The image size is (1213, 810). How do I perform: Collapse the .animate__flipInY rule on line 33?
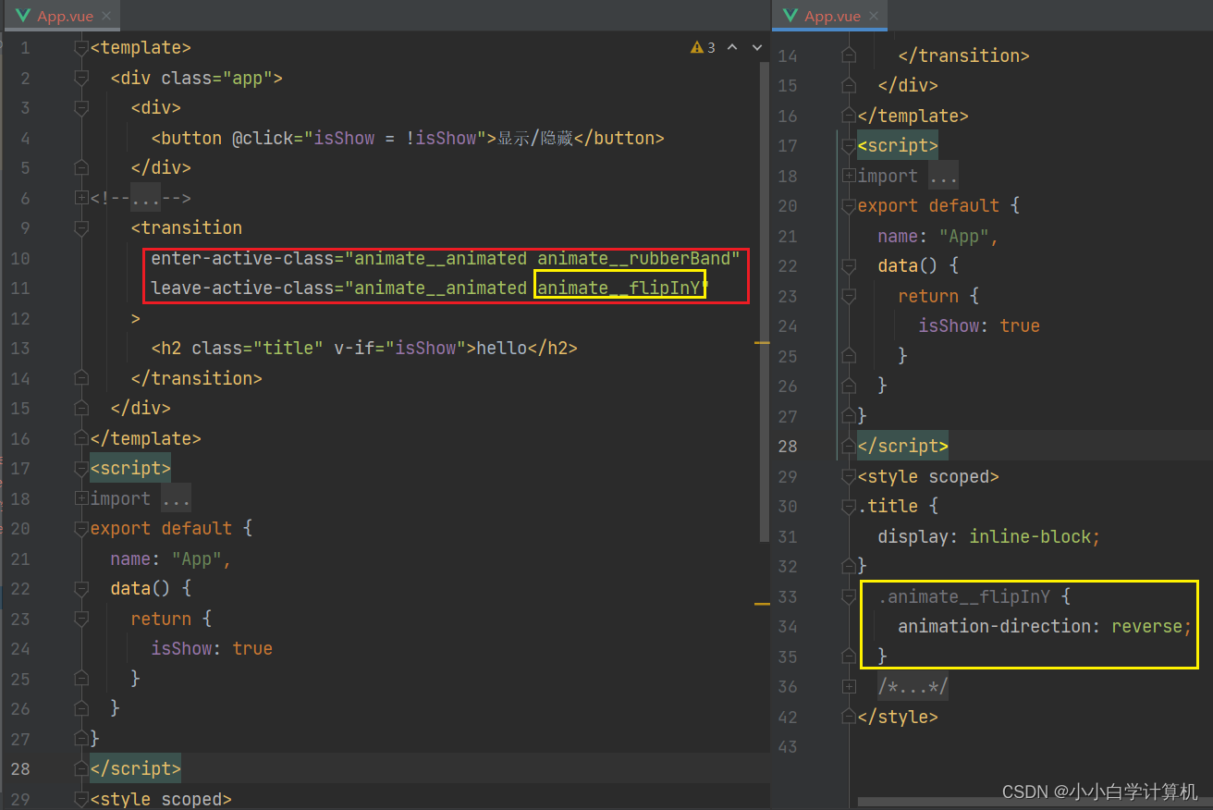coord(849,596)
